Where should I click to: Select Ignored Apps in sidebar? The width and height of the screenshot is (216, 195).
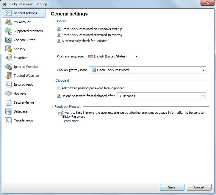tap(24, 85)
